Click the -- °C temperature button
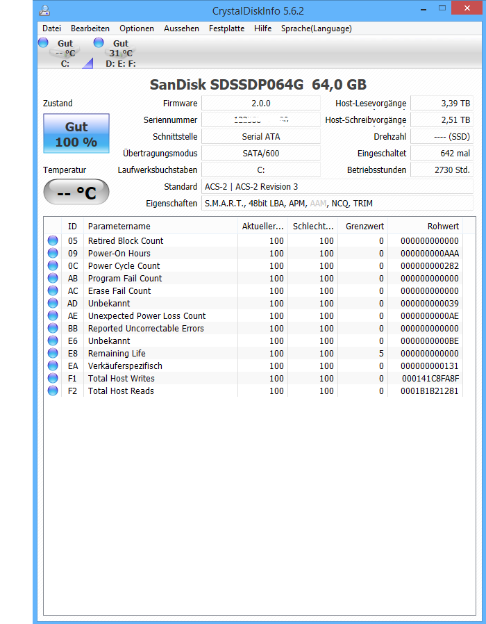Screen dimensions: 486x624 [x=76, y=192]
